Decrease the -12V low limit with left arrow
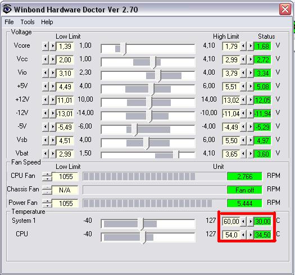Screen dimensions: 295x275 [x=46, y=113]
